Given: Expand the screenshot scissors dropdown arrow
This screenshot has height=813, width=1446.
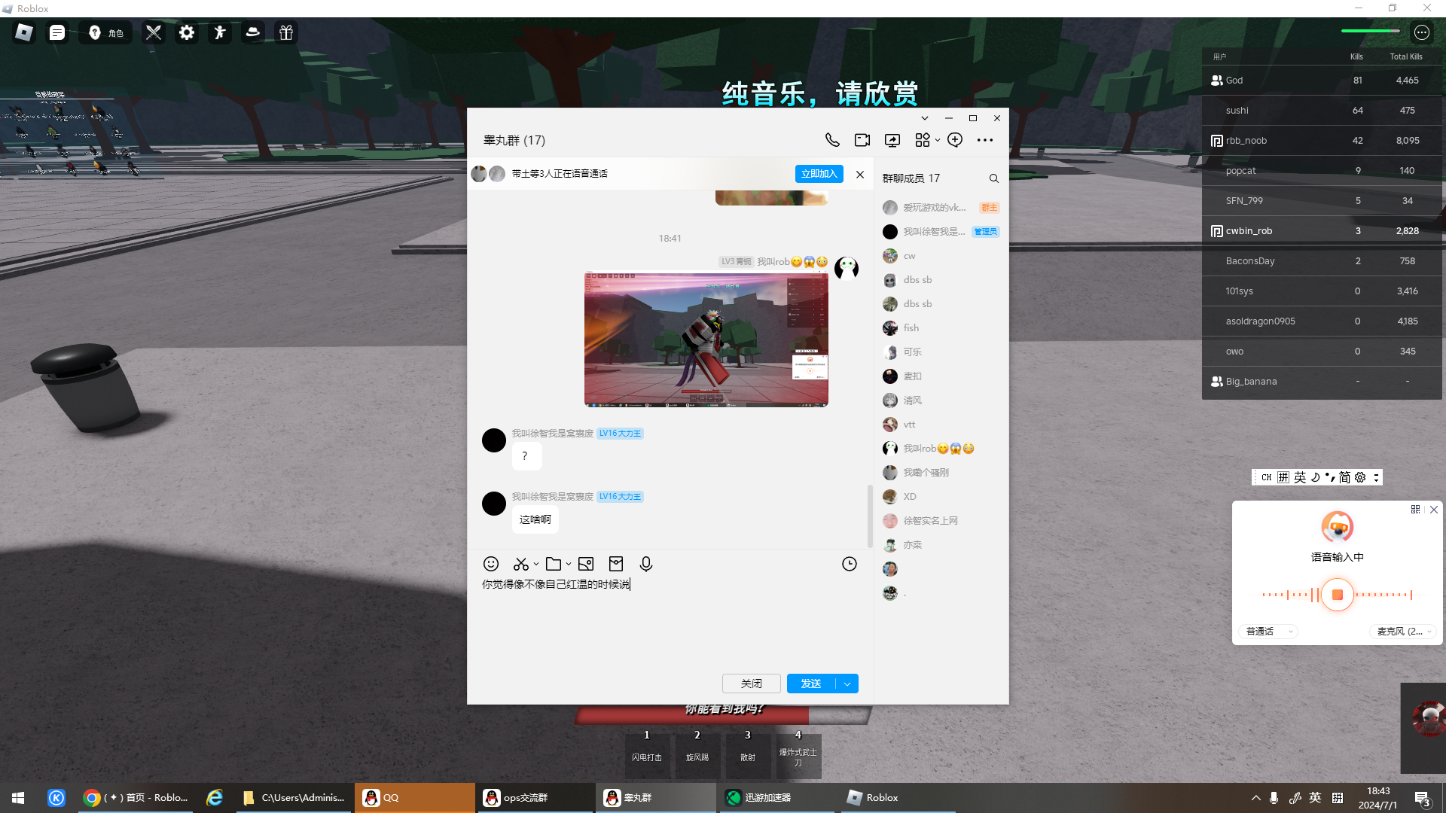Looking at the screenshot, I should click(x=536, y=564).
